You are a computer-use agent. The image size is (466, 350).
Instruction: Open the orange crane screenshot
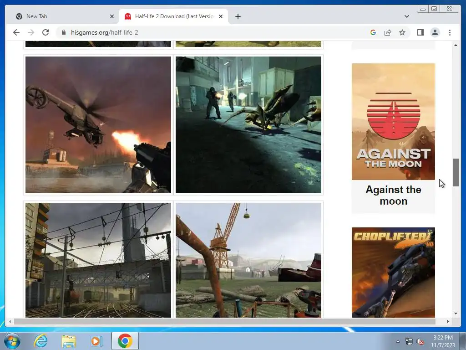point(248,260)
